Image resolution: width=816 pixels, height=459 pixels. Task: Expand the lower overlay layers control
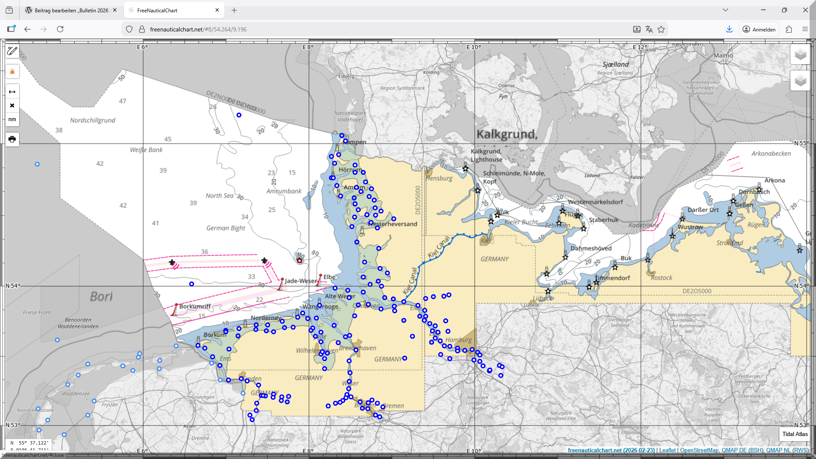point(800,81)
